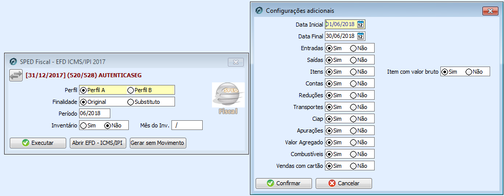Screen dimensions: 504x196
Task: Set Transportes to Não
Action: (359, 107)
